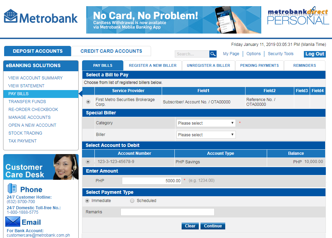This screenshot has height=238, width=332.
Task: Click the PHP amount input field
Action: pyautogui.click(x=152, y=180)
